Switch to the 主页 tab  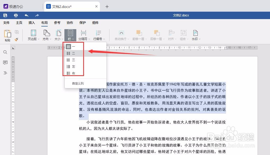click(x=19, y=23)
